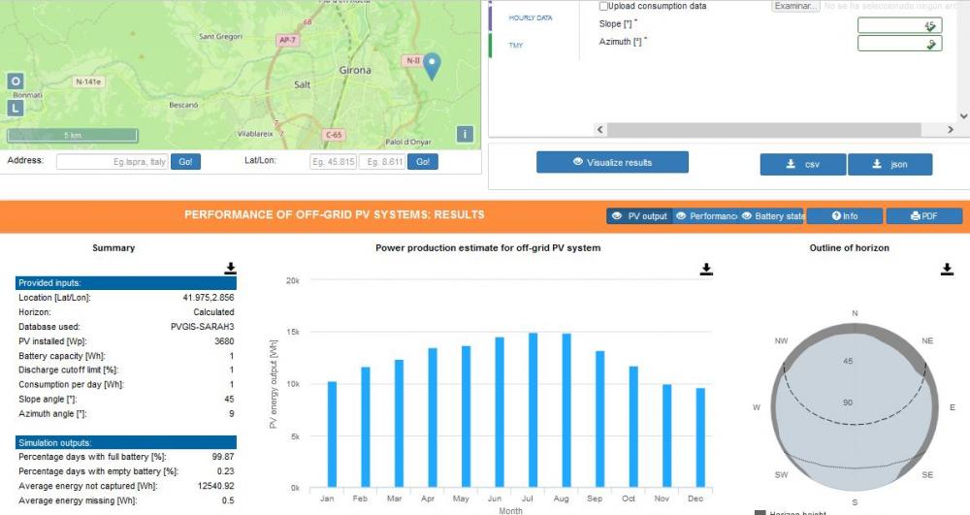Click the map location pin marker
The image size is (970, 515).
[x=432, y=66]
